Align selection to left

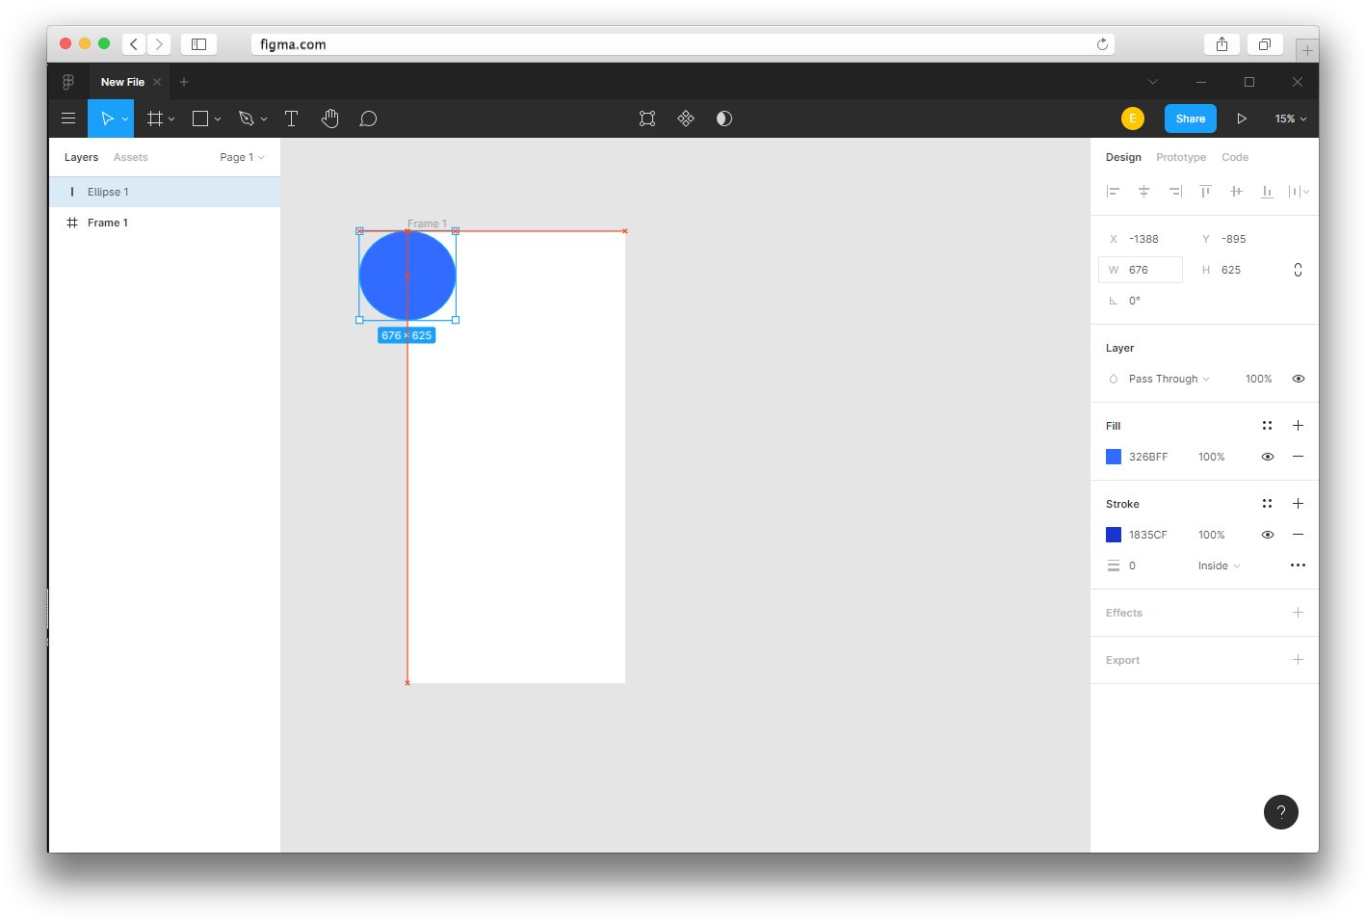pyautogui.click(x=1113, y=192)
